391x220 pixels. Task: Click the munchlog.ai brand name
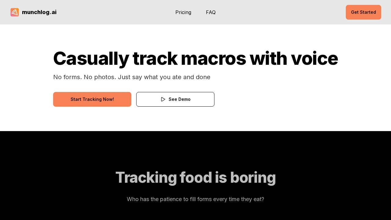(39, 12)
